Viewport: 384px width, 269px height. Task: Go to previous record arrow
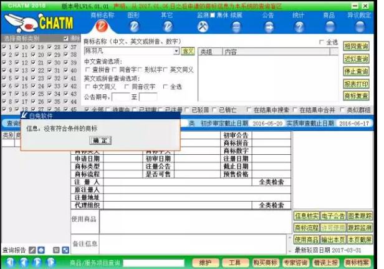pyautogui.click(x=24, y=262)
